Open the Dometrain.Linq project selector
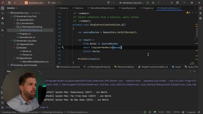Image resolution: width=203 pixels, height=114 pixels. click(35, 3)
